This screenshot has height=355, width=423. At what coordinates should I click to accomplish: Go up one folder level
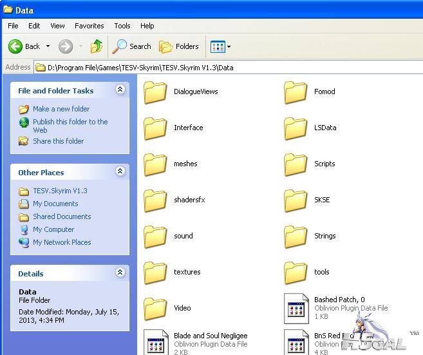[97, 46]
